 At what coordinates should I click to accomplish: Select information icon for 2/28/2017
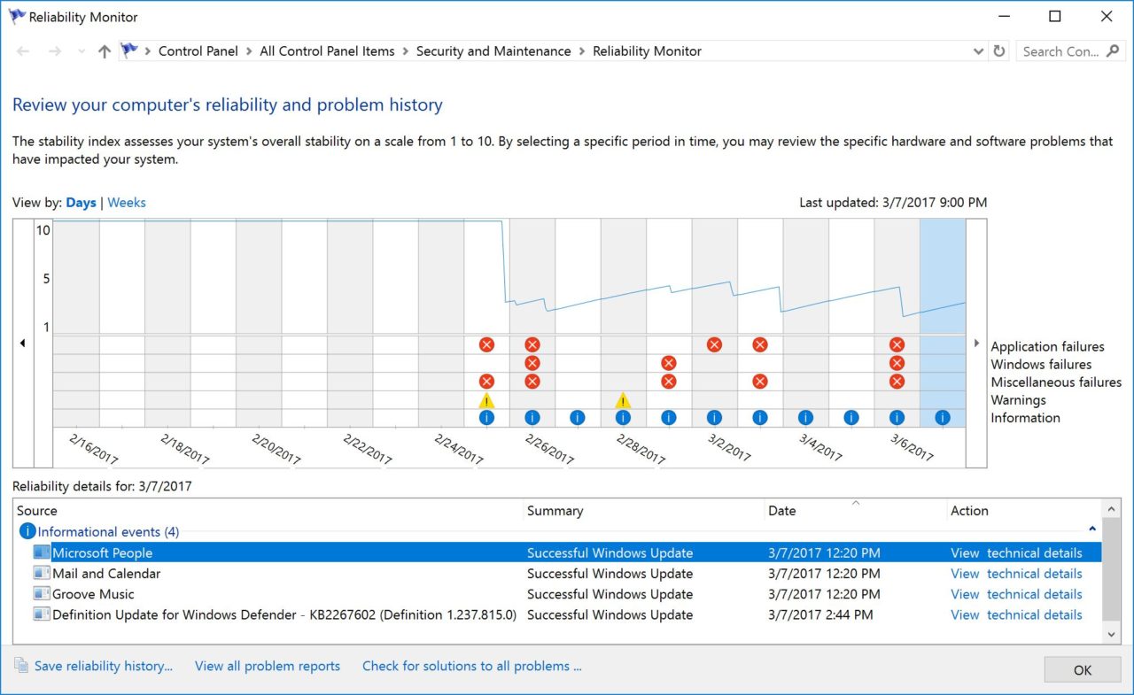click(623, 418)
